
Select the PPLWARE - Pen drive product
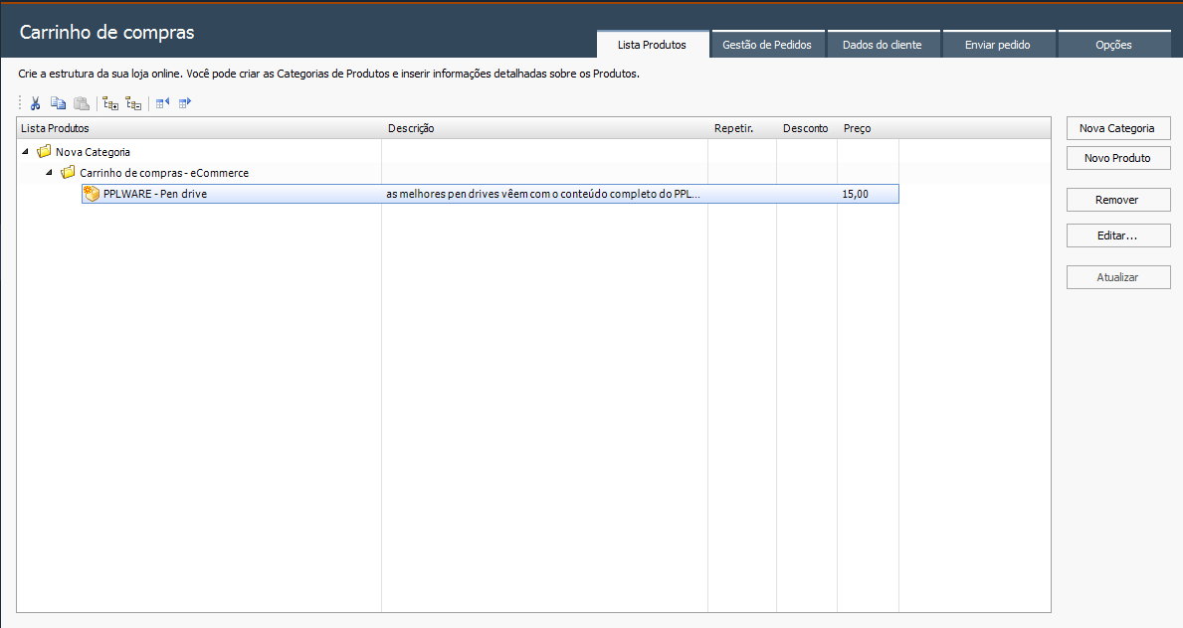pos(154,194)
